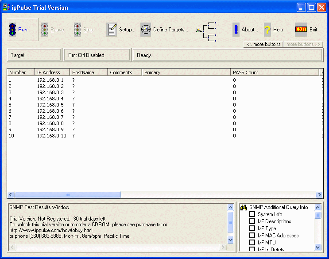Click the Target status field
329x259 pixels.
[x=35, y=55]
